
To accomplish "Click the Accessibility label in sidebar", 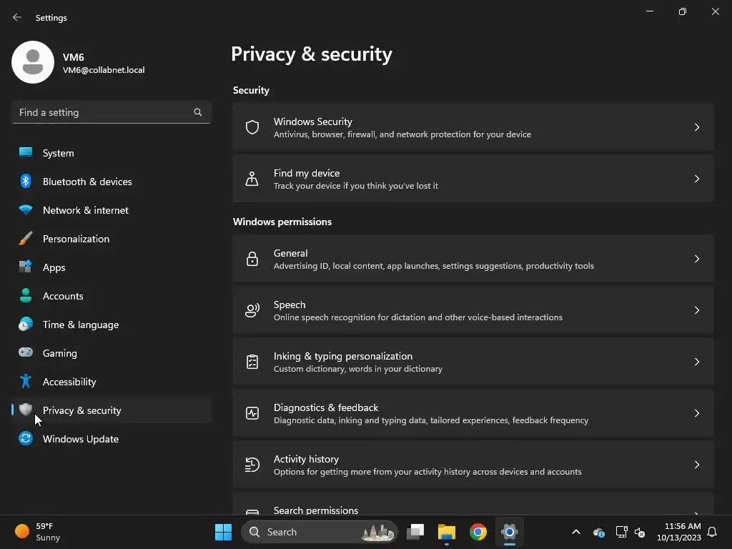I will click(69, 382).
